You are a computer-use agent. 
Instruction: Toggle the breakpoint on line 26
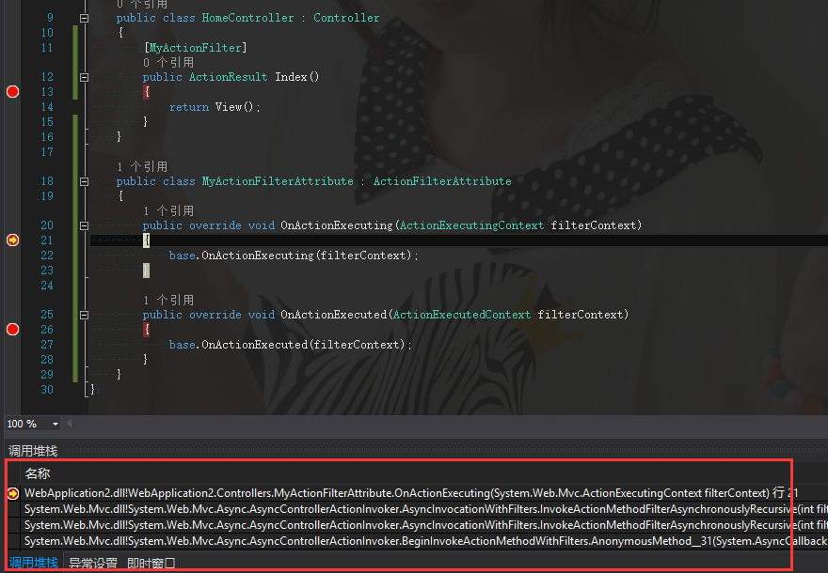pyautogui.click(x=12, y=330)
